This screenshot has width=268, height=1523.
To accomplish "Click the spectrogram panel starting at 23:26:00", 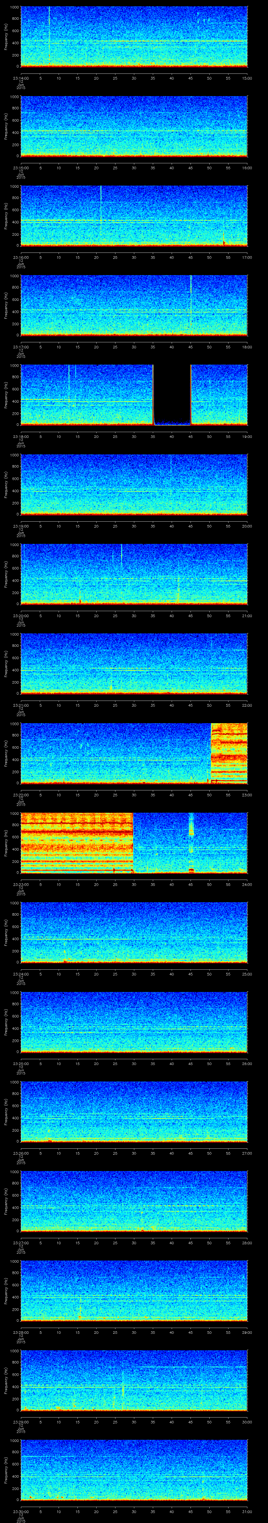I will pyautogui.click(x=134, y=1111).
